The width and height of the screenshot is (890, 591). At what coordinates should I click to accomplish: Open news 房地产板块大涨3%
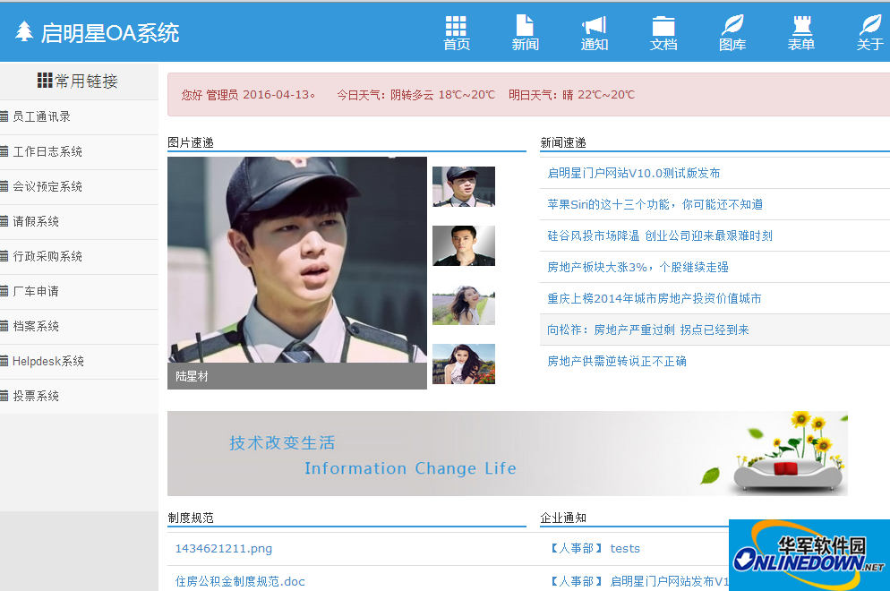point(638,267)
